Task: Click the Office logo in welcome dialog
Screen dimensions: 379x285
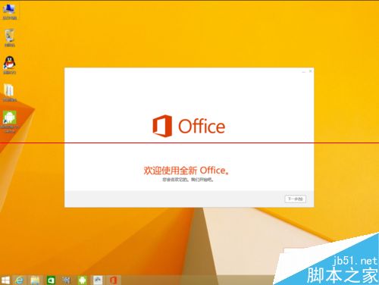Action: 189,126
